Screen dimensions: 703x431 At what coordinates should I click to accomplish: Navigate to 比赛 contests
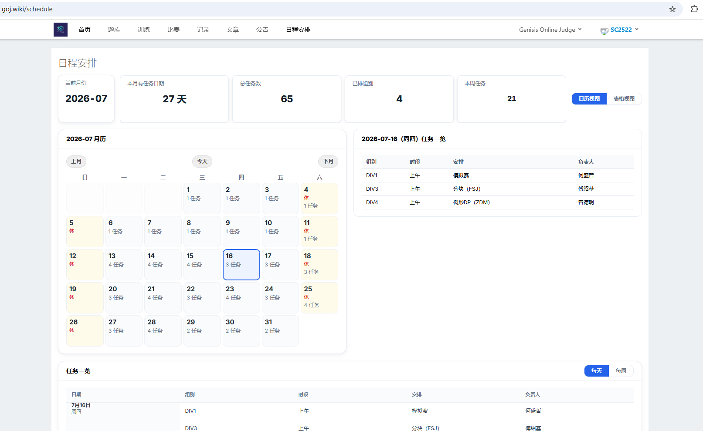173,30
